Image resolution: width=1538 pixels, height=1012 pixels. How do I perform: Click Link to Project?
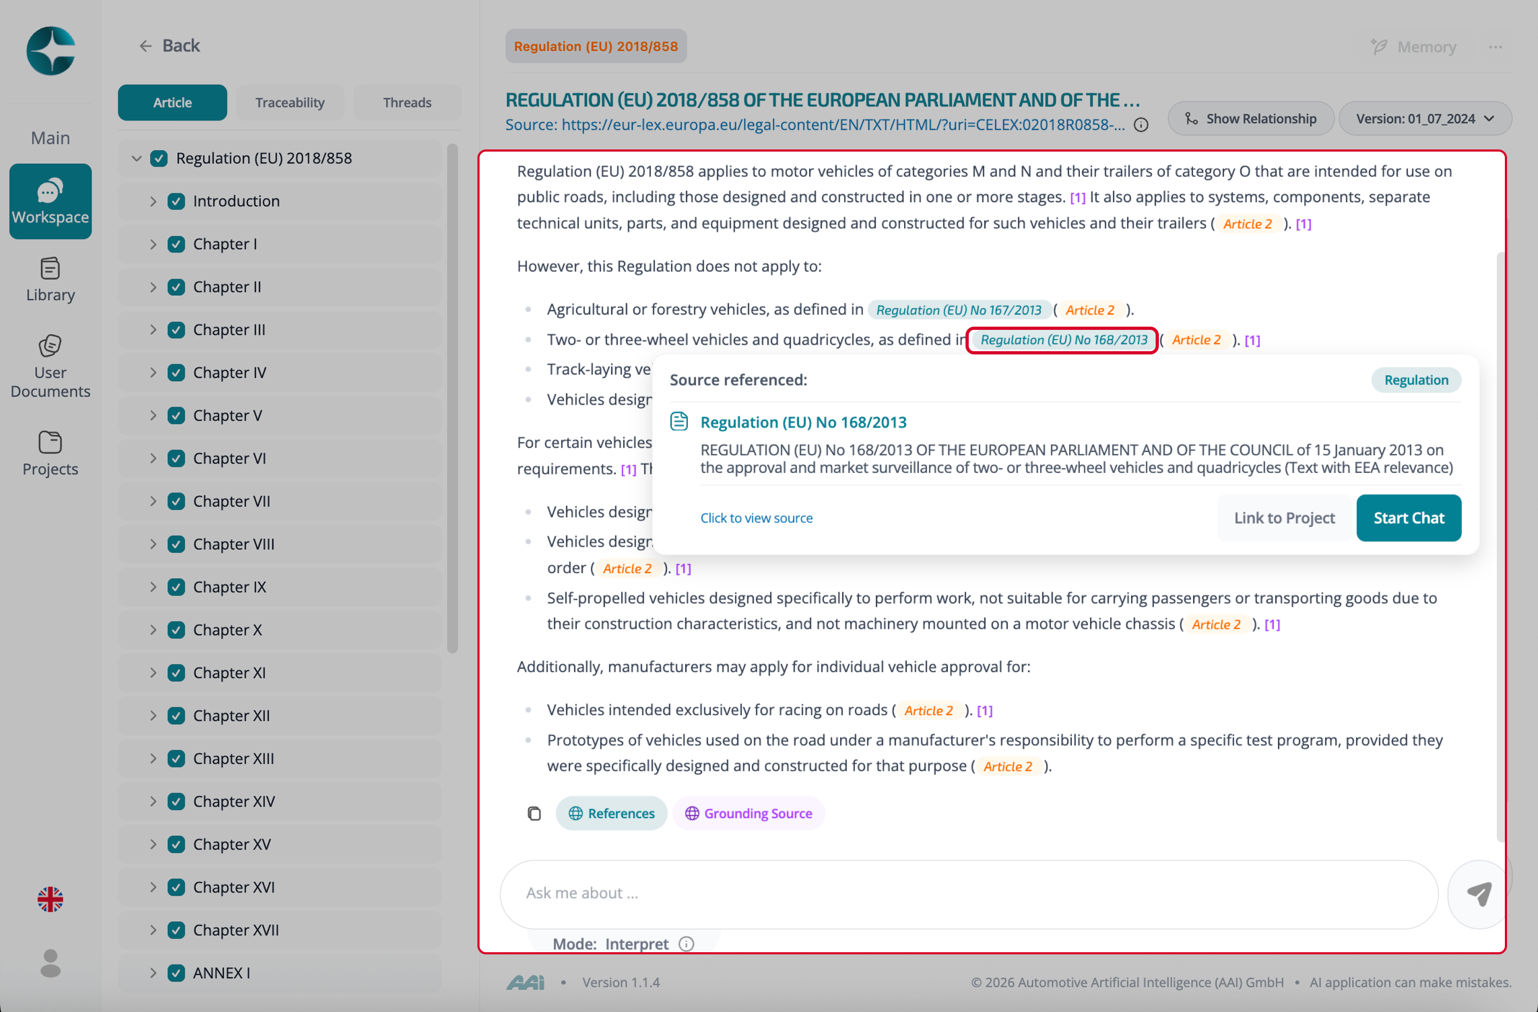tap(1284, 518)
